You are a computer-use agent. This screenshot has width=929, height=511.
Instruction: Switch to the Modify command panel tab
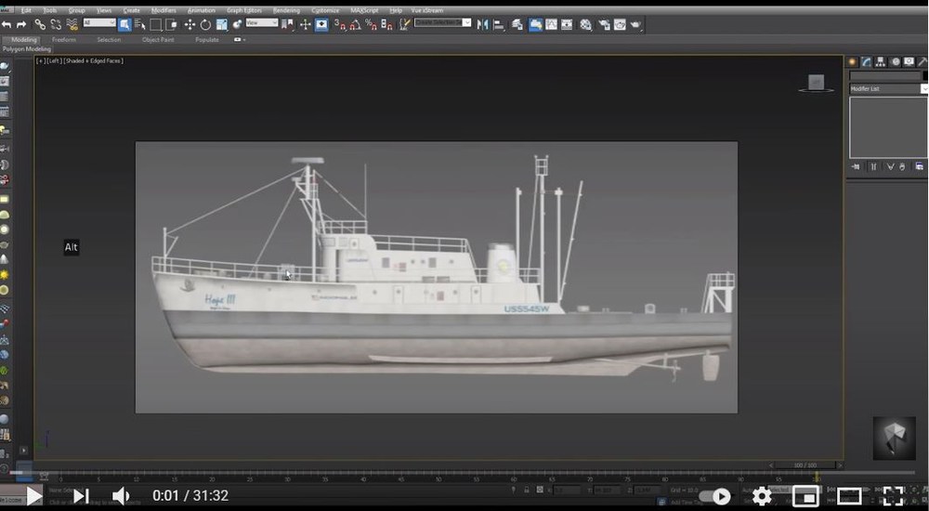point(866,61)
